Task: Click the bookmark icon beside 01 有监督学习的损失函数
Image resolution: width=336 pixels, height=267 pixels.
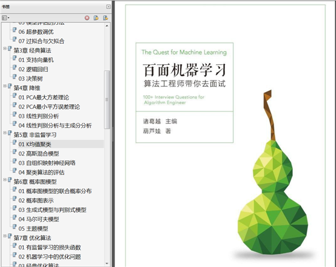Action: coord(15,246)
